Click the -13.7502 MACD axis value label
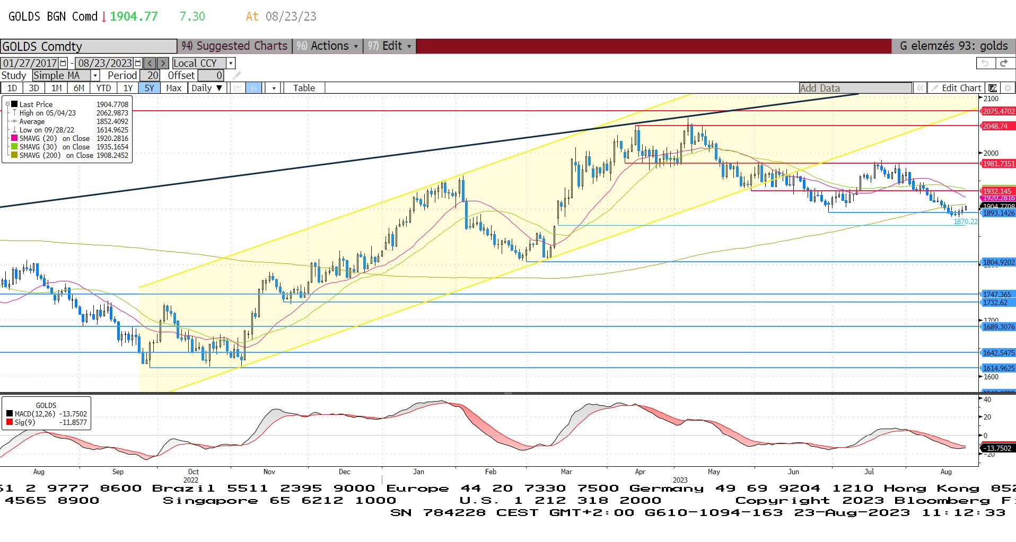Image resolution: width=1016 pixels, height=542 pixels. pos(999,448)
